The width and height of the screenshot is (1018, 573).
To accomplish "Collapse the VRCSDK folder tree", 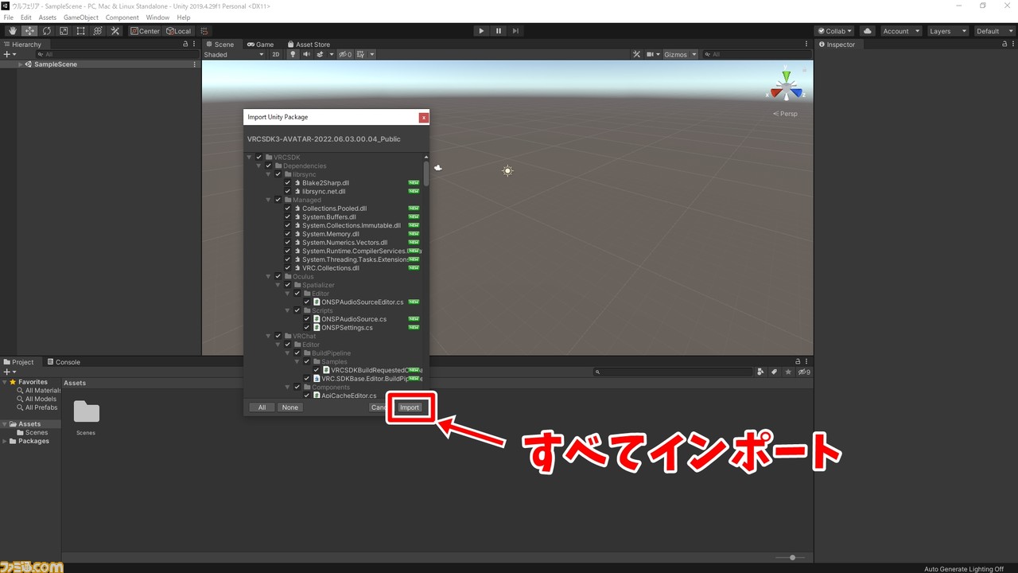I will pos(250,158).
